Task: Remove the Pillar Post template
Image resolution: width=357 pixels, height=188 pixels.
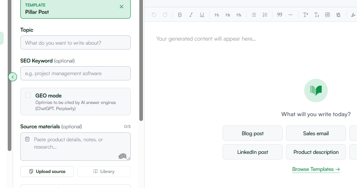Action: pos(121,6)
